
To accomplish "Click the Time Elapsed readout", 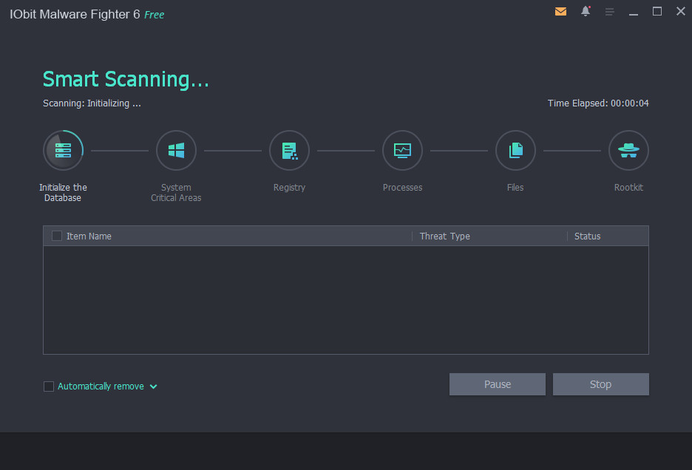I will pyautogui.click(x=598, y=103).
